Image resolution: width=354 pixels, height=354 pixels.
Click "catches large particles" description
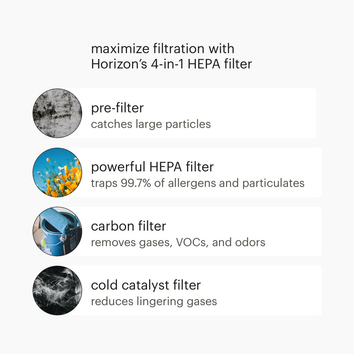pyautogui.click(x=151, y=124)
